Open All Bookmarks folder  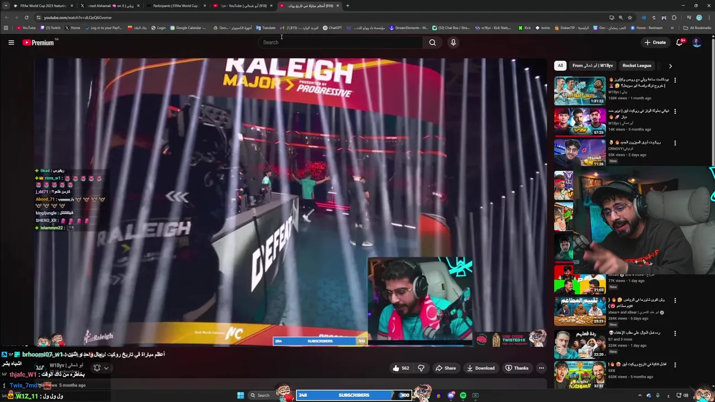click(698, 28)
